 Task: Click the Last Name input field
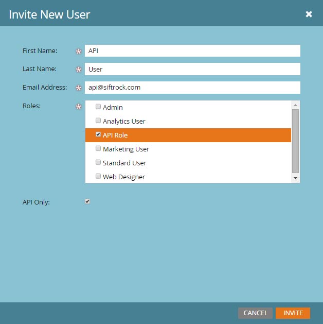click(192, 69)
